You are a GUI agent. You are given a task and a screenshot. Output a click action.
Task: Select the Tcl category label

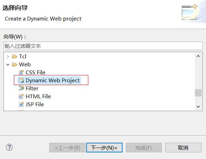pos(23,57)
